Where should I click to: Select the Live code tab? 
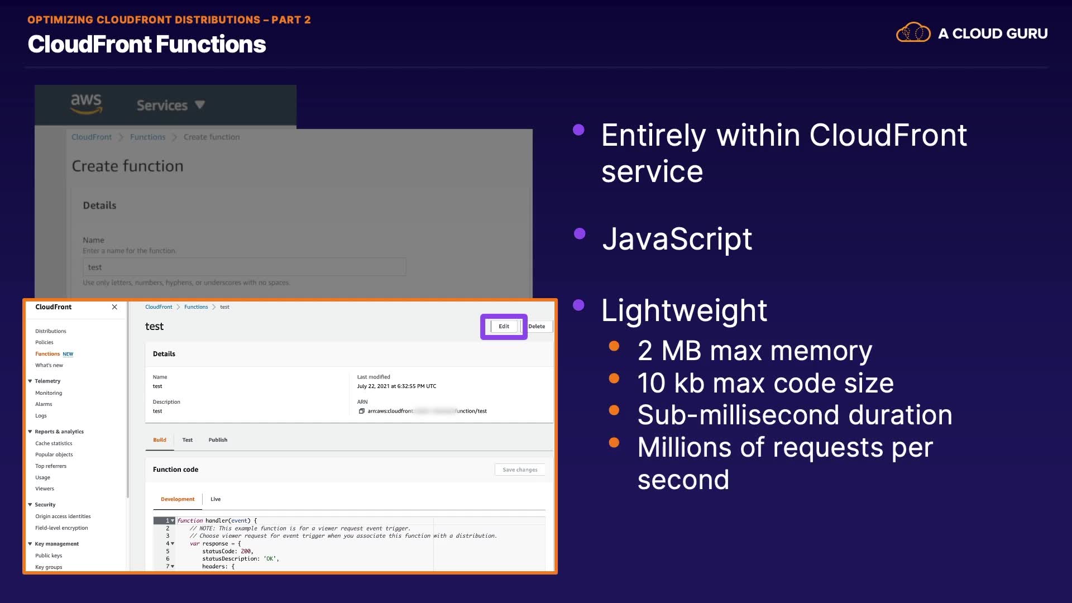tap(216, 499)
